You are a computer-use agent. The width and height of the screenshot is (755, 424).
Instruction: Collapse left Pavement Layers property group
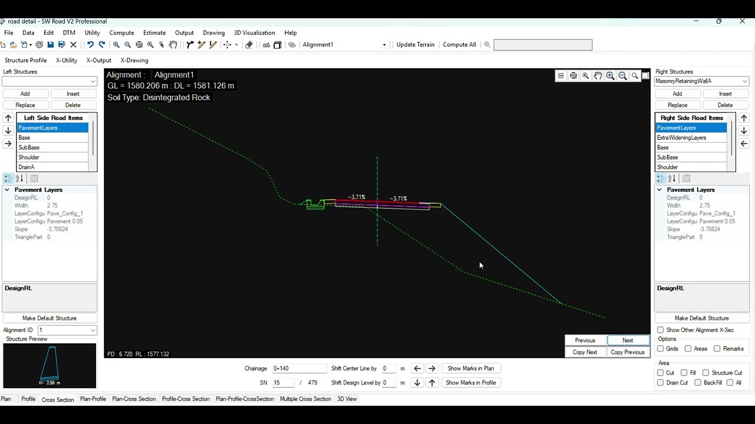[x=7, y=190]
